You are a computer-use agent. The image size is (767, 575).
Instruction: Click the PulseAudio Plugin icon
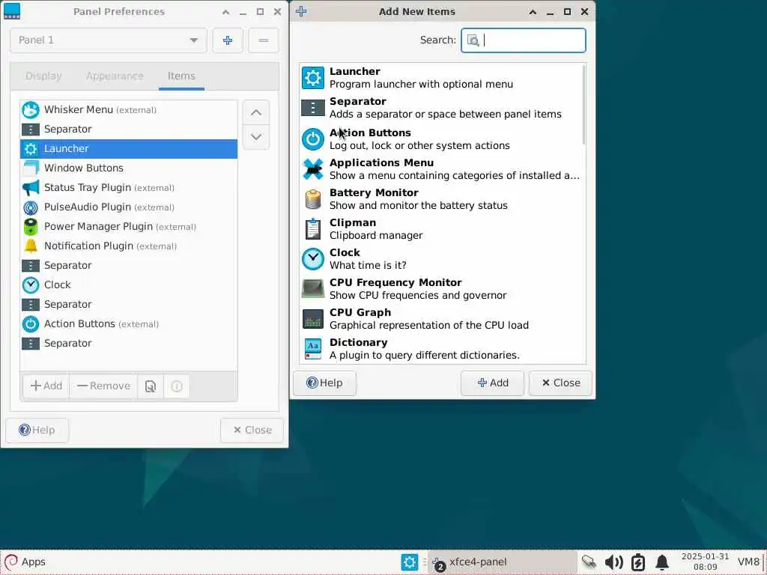tap(30, 207)
